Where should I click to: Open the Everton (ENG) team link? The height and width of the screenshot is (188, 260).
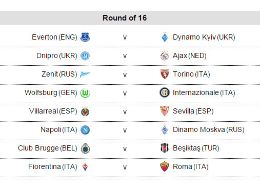[x=54, y=37]
